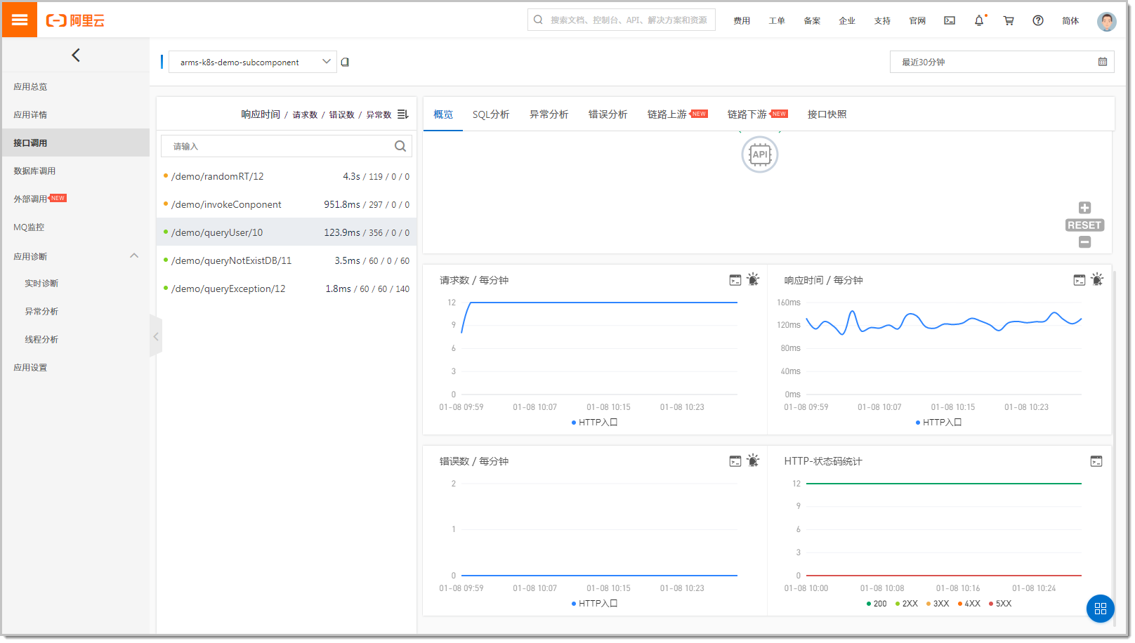The image size is (1135, 643).
Task: Create alarm icon on 请求数 chart
Action: tap(753, 279)
